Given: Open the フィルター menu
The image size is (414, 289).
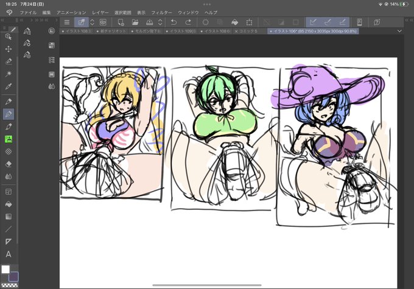Looking at the screenshot, I should click(x=161, y=12).
